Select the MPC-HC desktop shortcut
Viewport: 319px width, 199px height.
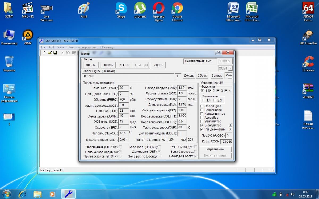click(28, 10)
